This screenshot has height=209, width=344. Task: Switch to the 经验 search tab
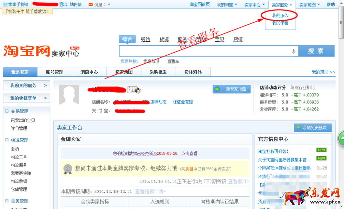(146, 39)
